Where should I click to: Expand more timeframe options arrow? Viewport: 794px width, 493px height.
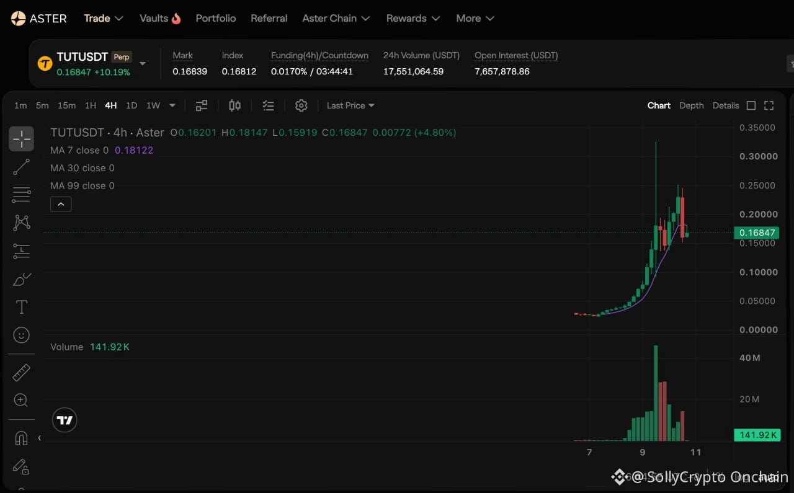[x=172, y=105]
